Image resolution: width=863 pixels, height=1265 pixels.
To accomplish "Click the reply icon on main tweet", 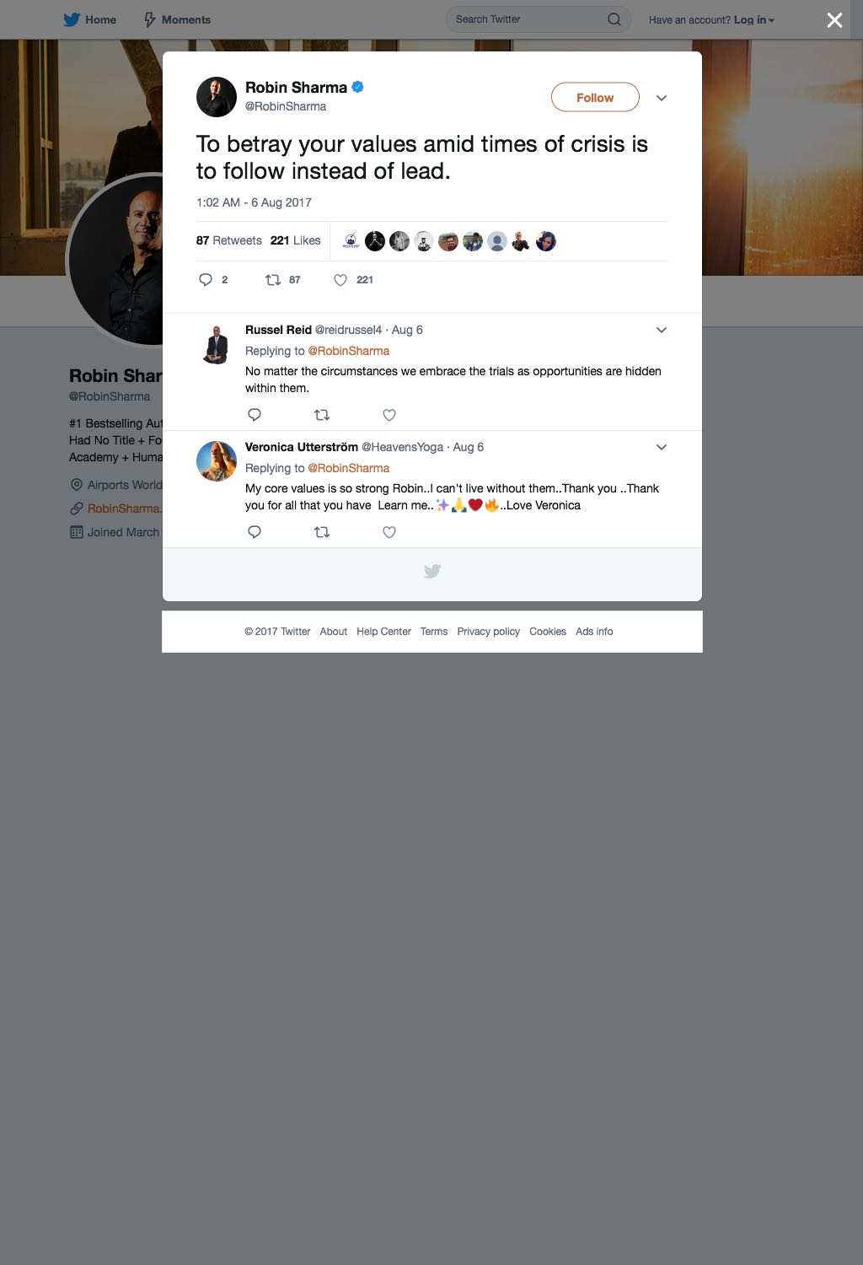I will click(x=206, y=280).
